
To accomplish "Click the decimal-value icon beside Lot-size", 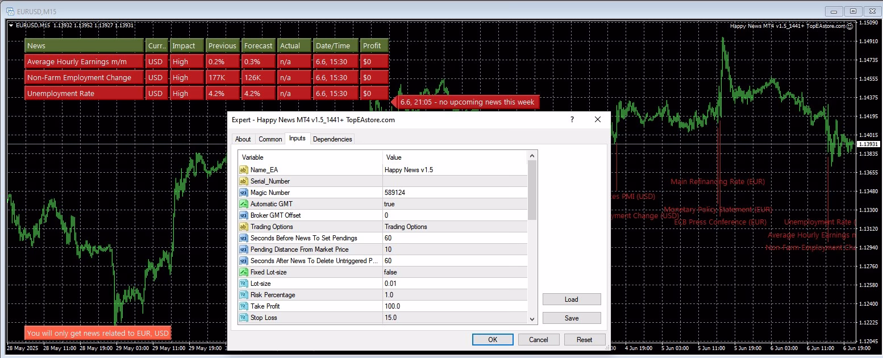I will point(243,283).
